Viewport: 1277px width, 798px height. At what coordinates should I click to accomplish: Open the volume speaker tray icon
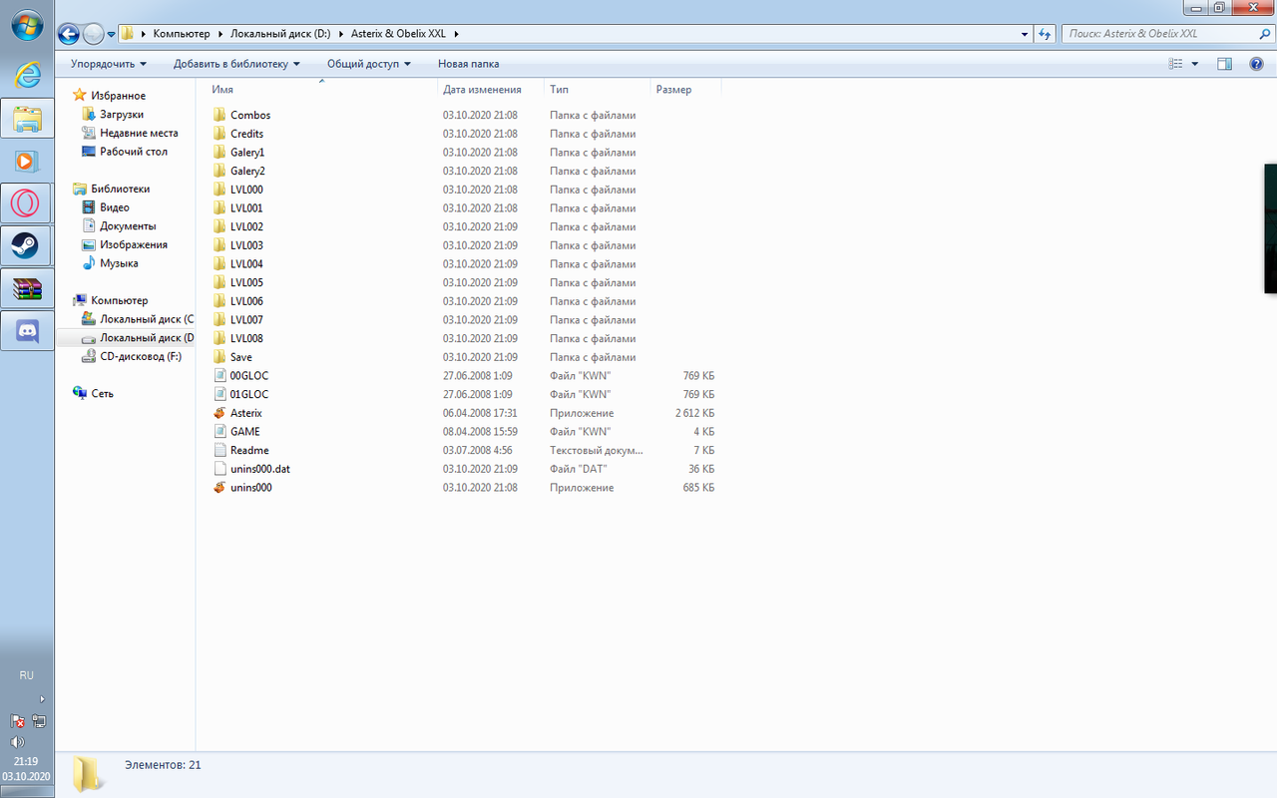pyautogui.click(x=17, y=742)
